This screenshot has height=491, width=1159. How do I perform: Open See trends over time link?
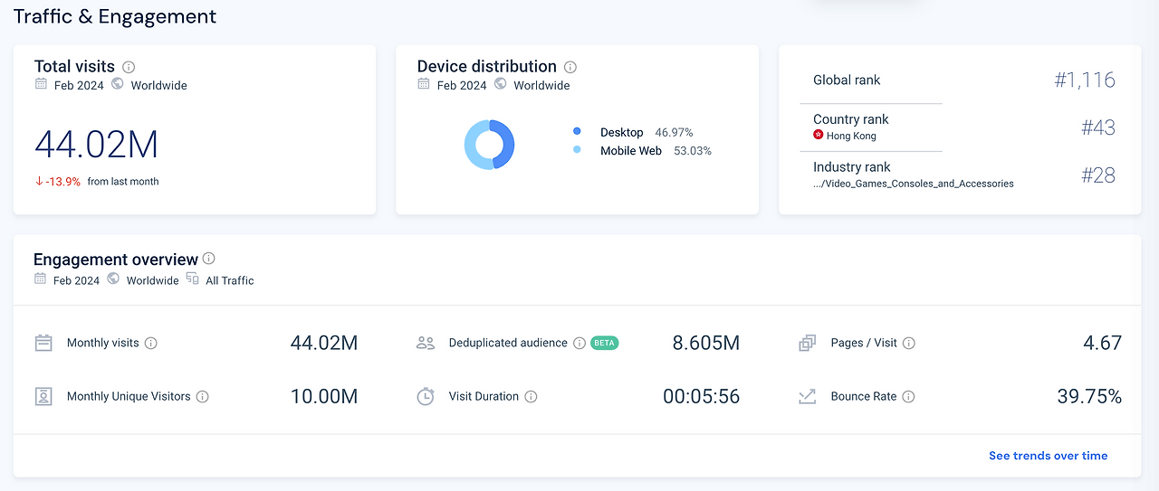click(x=1048, y=456)
